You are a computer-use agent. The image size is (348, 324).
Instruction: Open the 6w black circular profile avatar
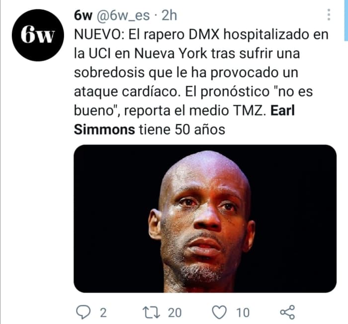38,35
